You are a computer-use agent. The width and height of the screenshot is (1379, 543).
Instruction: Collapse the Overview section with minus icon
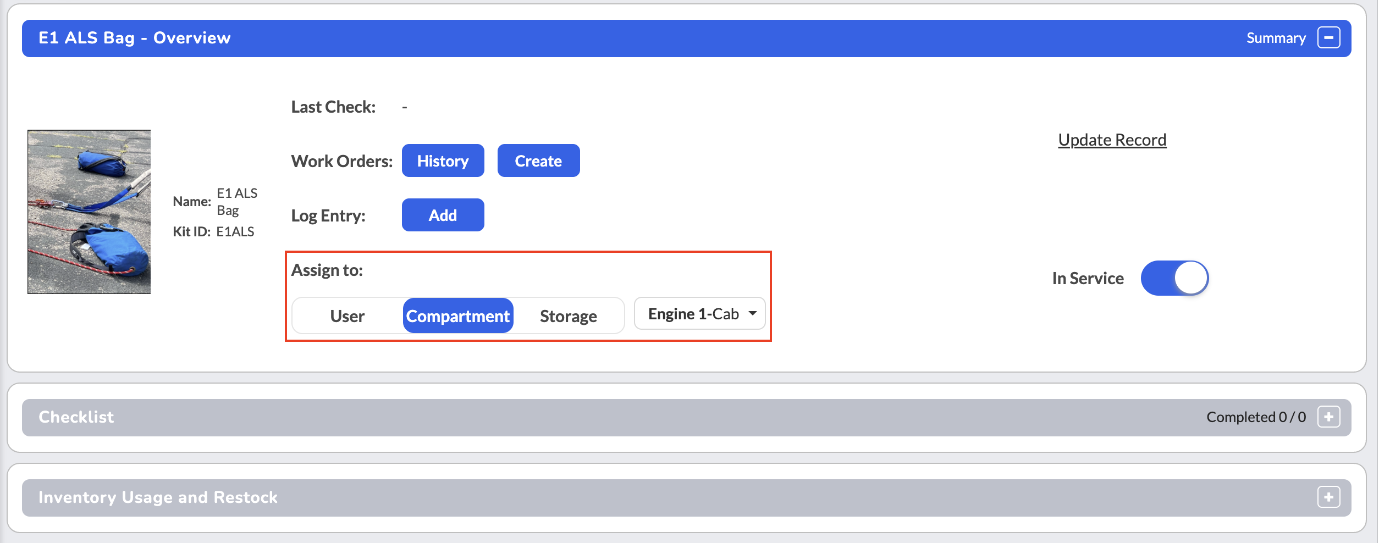pyautogui.click(x=1328, y=38)
